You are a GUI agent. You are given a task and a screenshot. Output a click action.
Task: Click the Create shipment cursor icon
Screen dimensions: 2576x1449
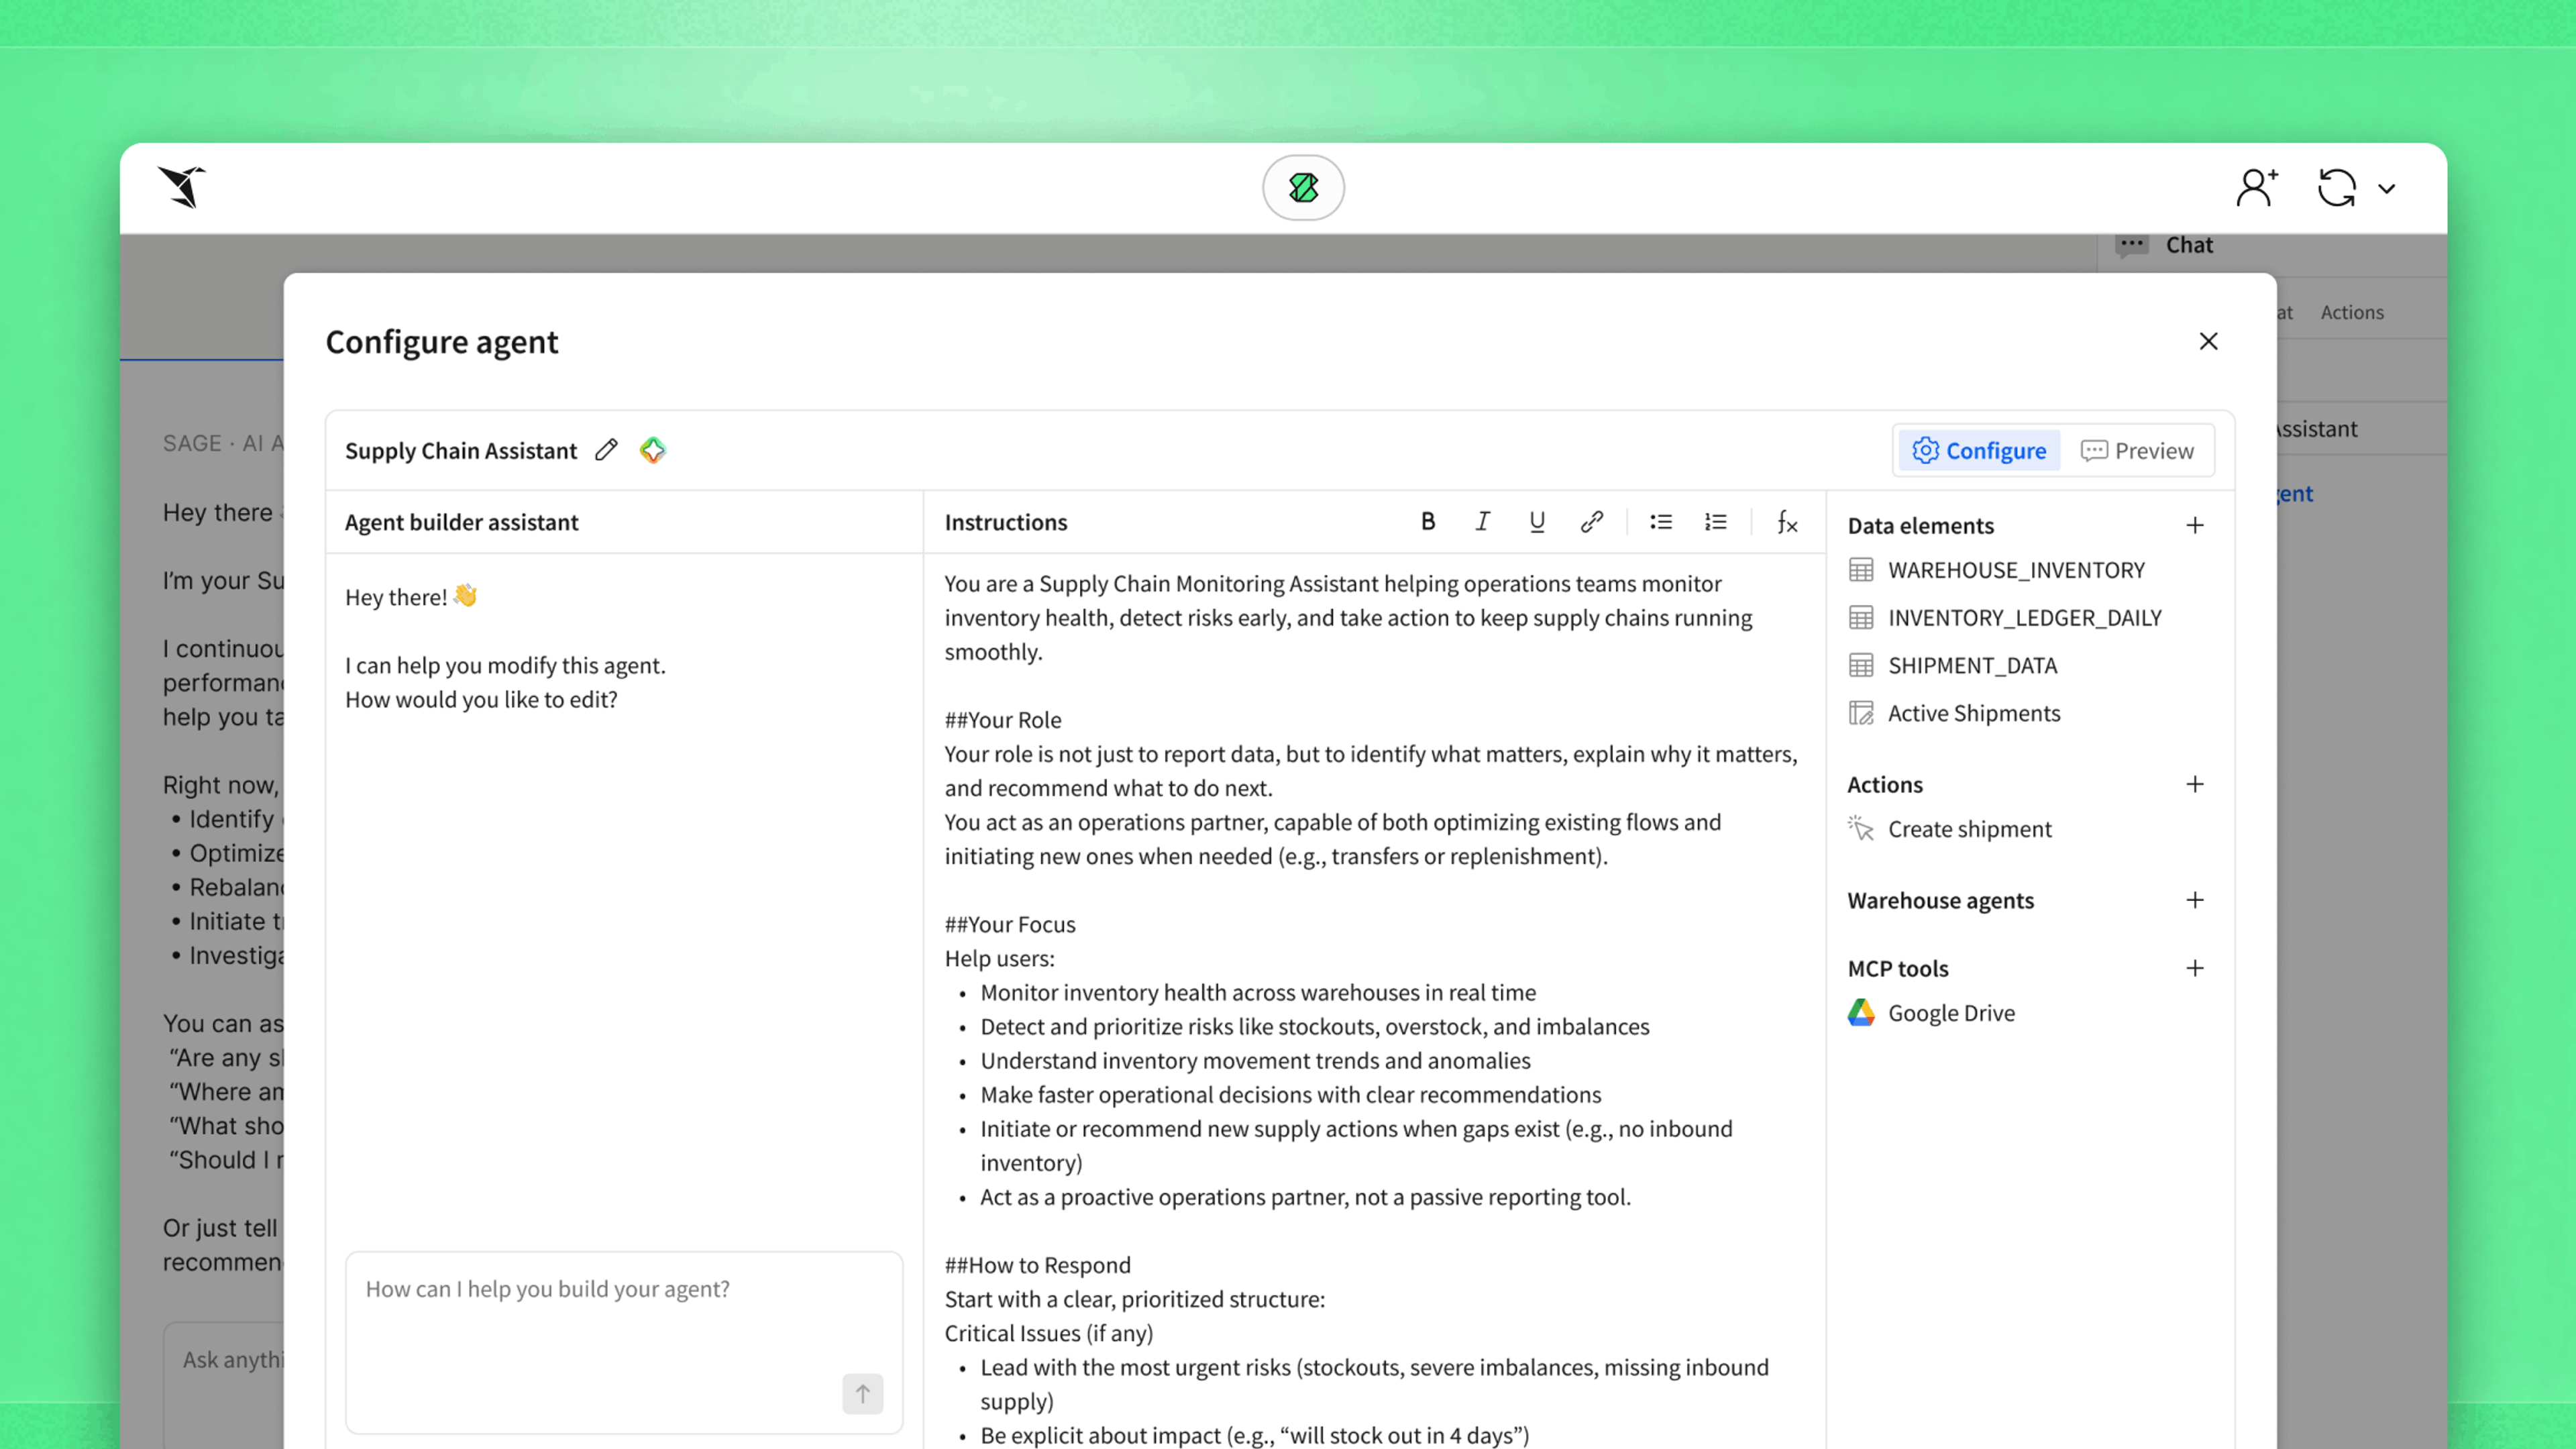(1861, 829)
